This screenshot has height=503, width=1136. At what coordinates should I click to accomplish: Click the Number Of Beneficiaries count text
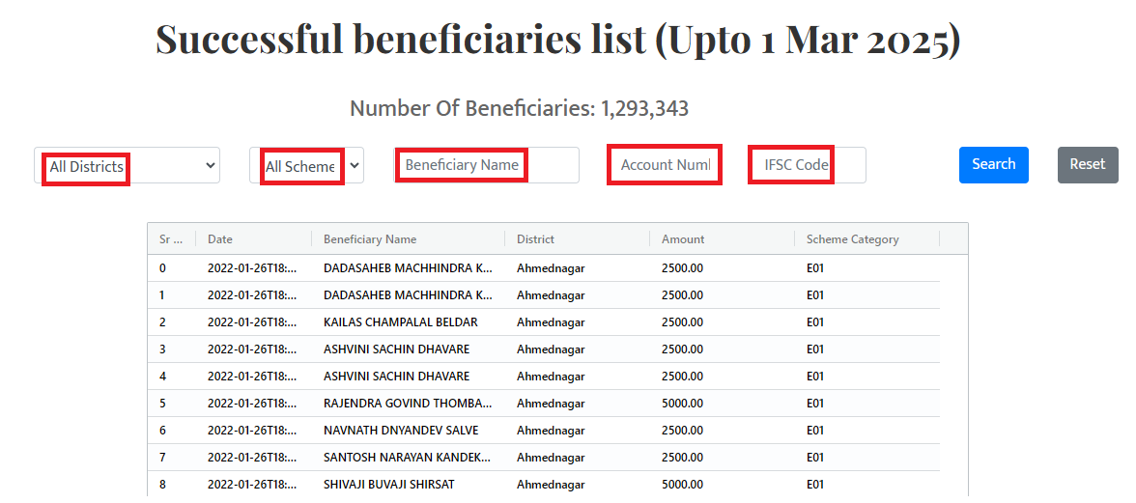(x=519, y=108)
